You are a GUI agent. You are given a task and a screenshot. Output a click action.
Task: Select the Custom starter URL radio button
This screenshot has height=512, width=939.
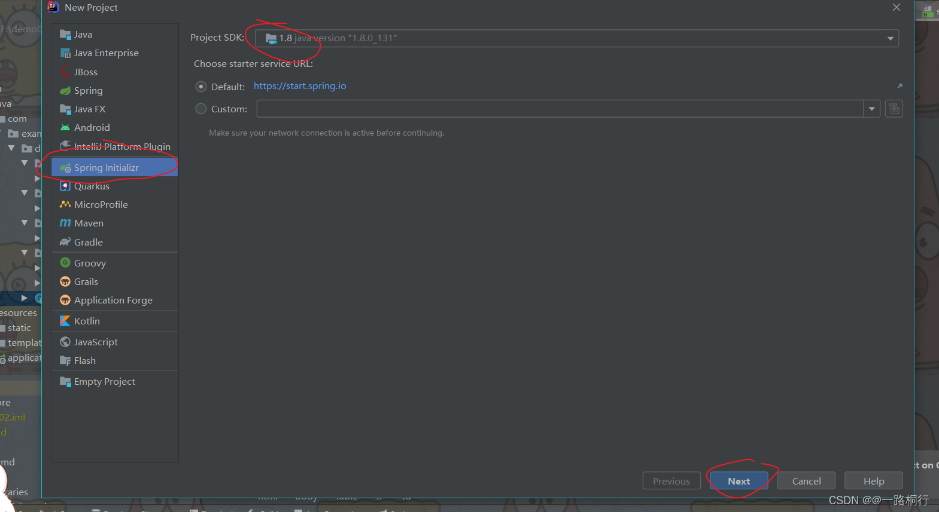(x=201, y=109)
